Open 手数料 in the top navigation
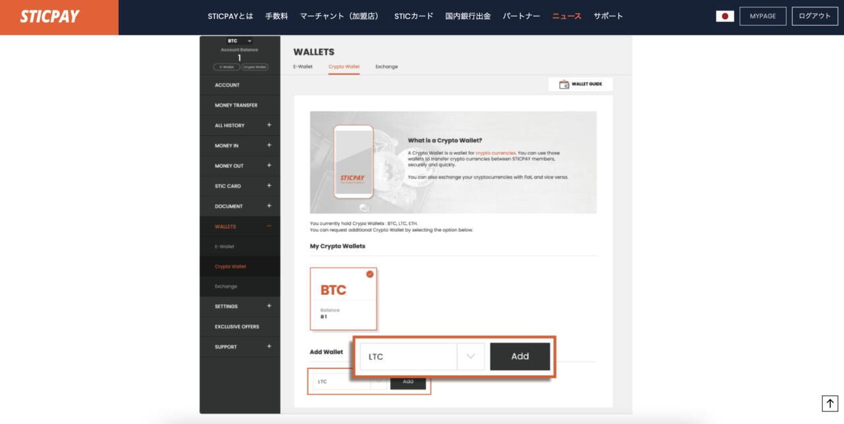This screenshot has width=844, height=424. click(x=276, y=16)
